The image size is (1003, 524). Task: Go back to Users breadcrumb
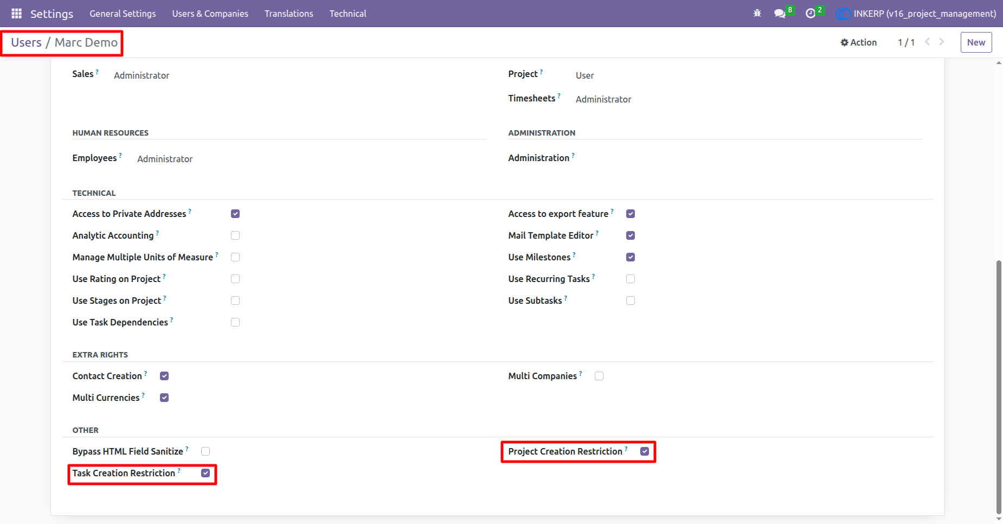tap(26, 42)
